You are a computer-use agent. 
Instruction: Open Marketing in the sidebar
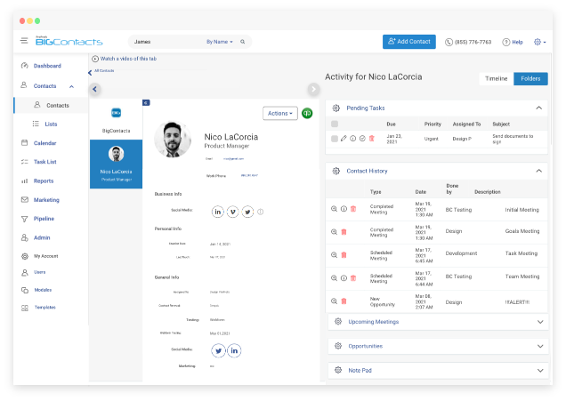[x=46, y=200]
